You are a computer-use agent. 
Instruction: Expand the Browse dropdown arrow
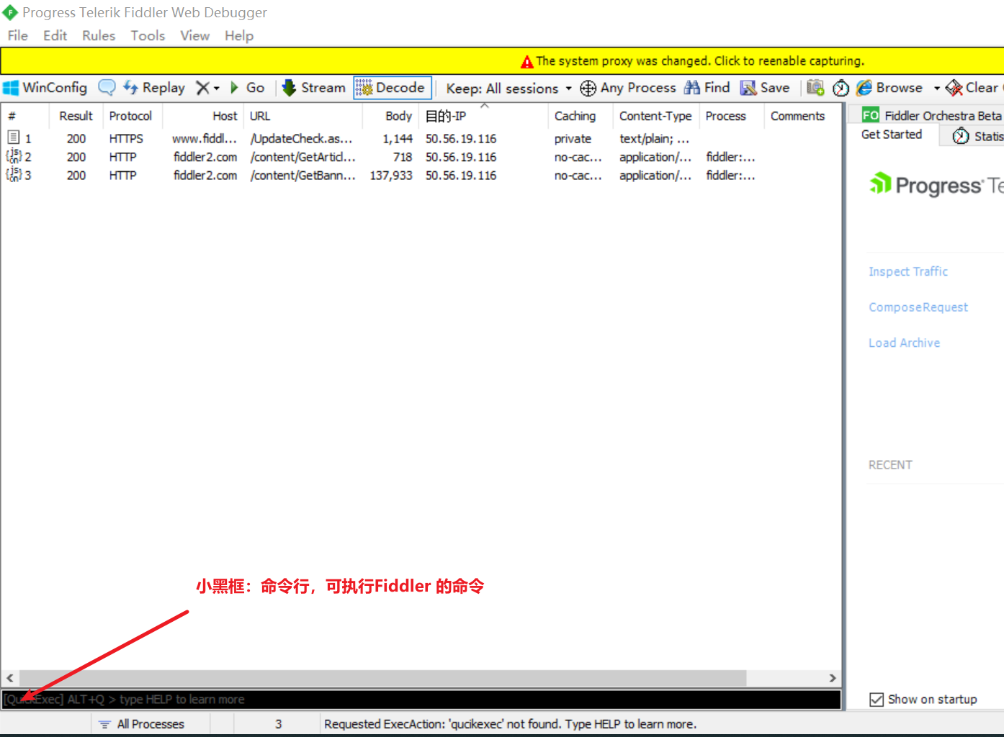pos(936,89)
